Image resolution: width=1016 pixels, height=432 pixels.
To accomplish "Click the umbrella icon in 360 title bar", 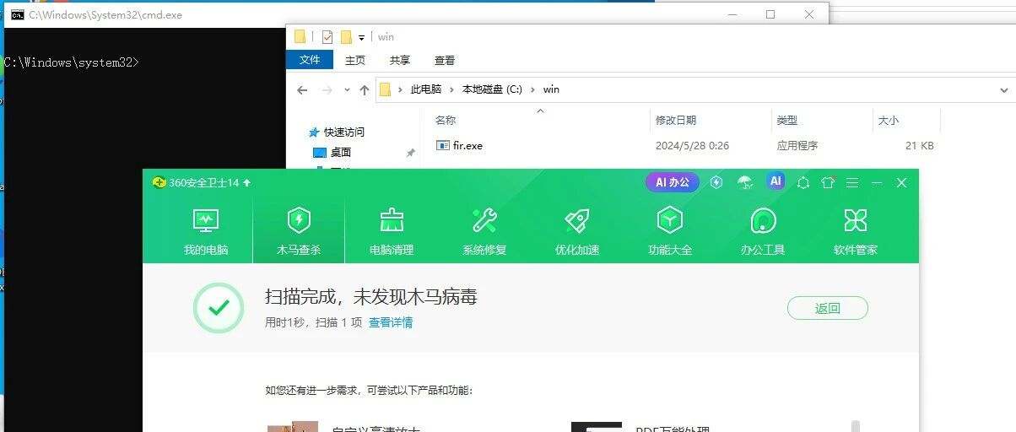I will pos(745,182).
